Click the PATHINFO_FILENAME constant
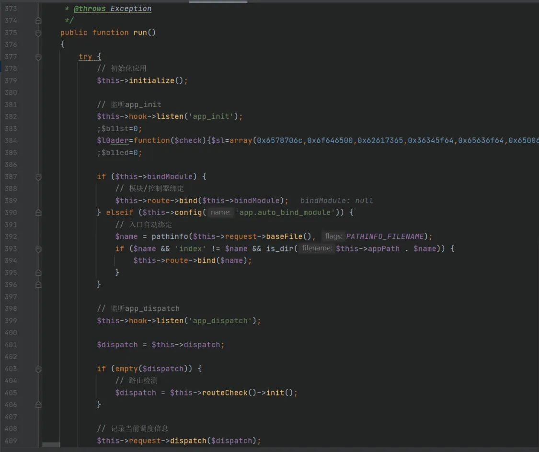The height and width of the screenshot is (452, 539). [x=385, y=237]
